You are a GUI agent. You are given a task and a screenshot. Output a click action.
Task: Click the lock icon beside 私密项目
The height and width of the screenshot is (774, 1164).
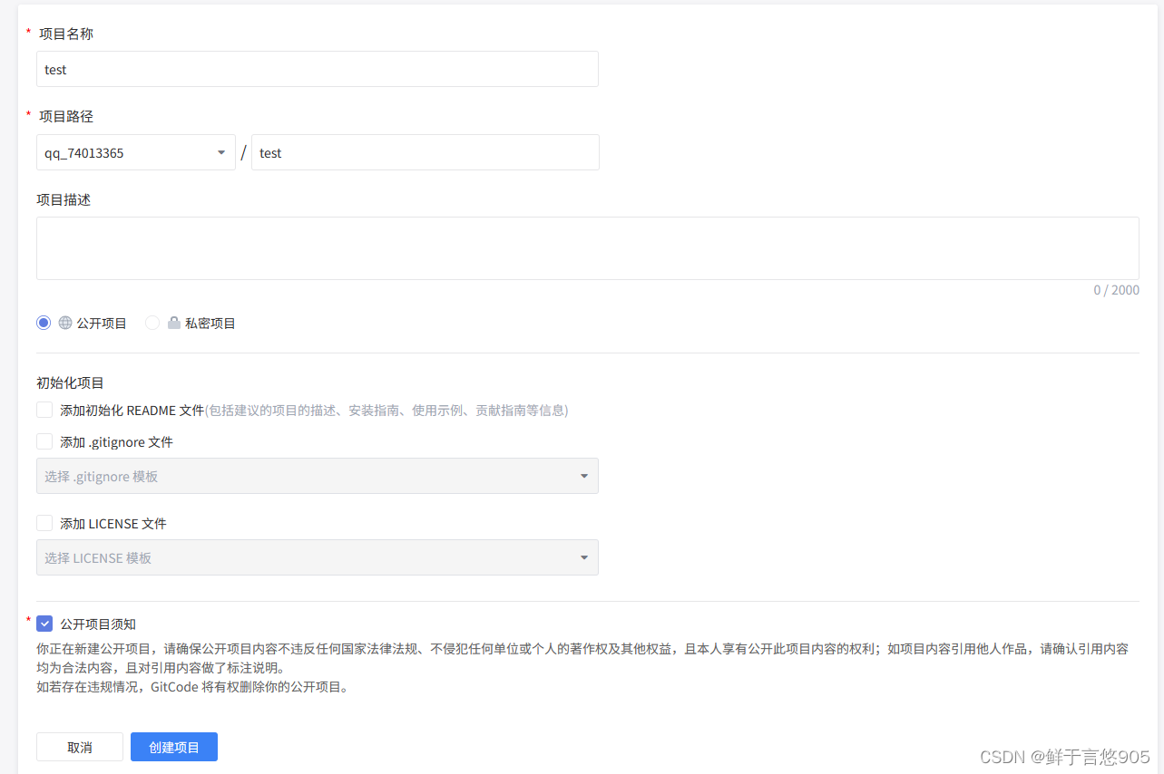[x=174, y=323]
